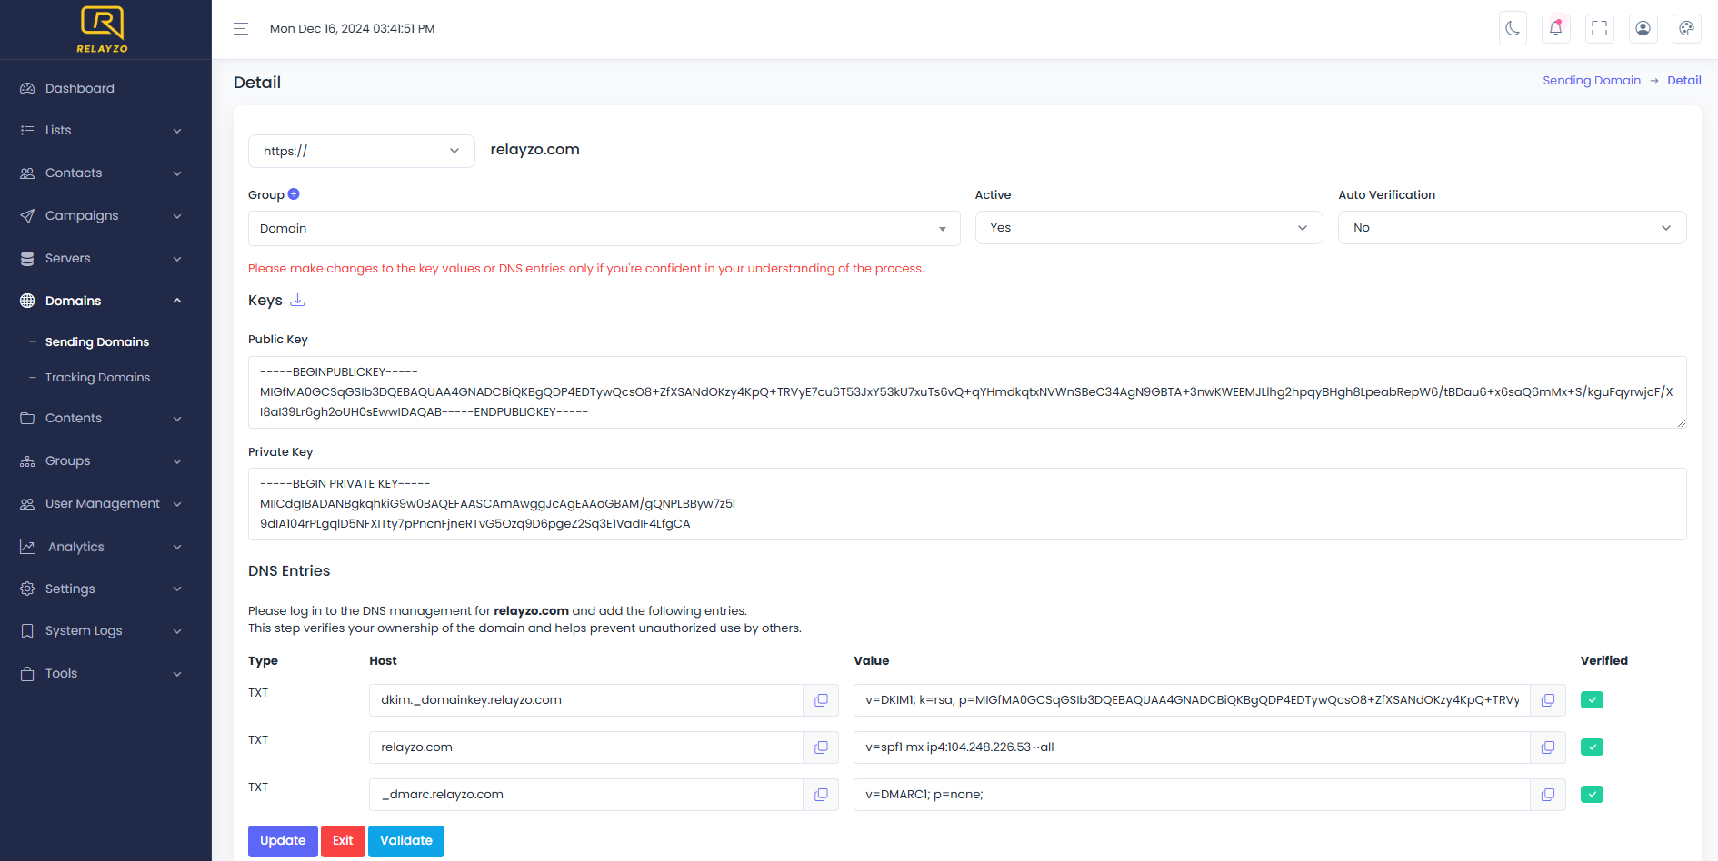Expand the Groups menu chevron
The image size is (1718, 861).
point(177,461)
